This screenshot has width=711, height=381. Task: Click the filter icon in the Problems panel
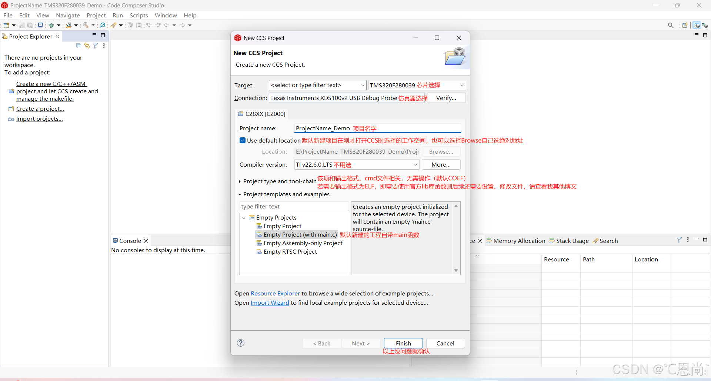[x=679, y=240]
